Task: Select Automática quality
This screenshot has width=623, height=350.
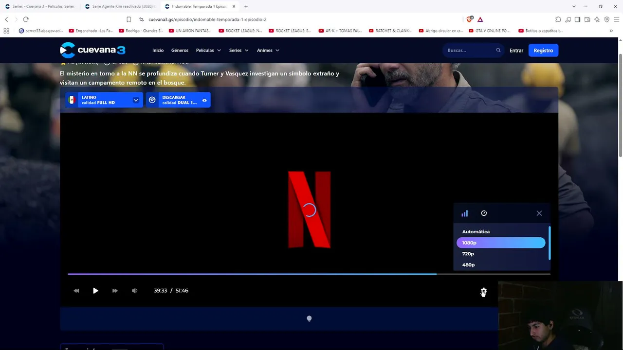Action: coord(500,232)
